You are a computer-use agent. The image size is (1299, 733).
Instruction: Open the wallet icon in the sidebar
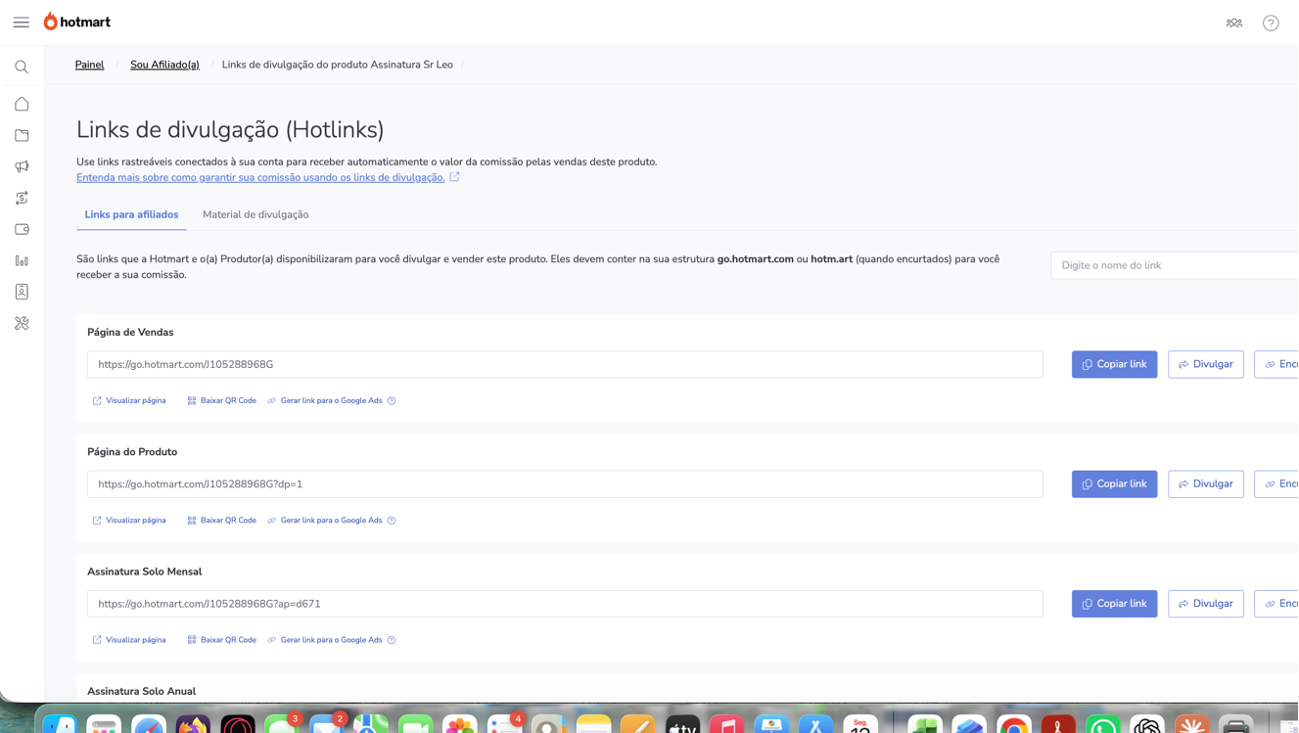pyautogui.click(x=22, y=229)
